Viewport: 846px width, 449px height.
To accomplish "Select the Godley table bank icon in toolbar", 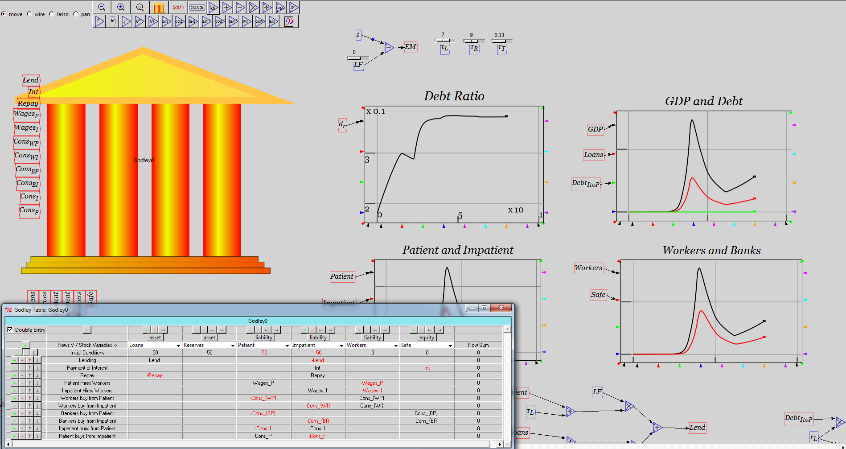I will pyautogui.click(x=159, y=8).
